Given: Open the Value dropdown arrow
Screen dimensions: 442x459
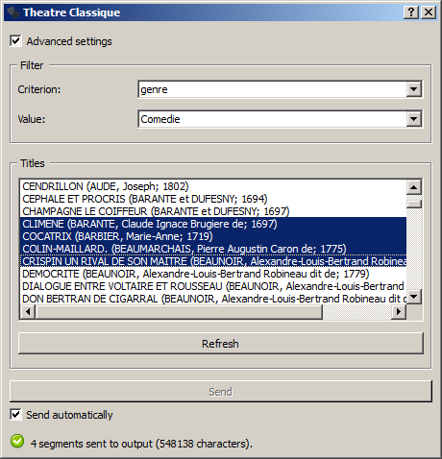Looking at the screenshot, I should click(x=414, y=119).
